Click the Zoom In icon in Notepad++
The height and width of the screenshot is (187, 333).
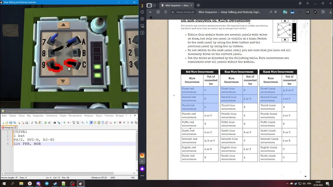tap(64, 123)
